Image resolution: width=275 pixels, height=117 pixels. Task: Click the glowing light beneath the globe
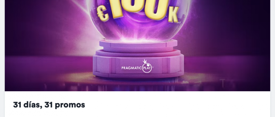click(138, 39)
